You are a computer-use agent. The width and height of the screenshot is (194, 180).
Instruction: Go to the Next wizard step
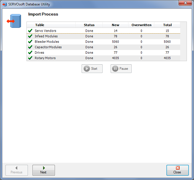coord(43,170)
